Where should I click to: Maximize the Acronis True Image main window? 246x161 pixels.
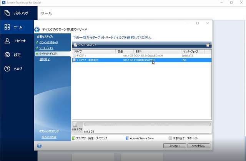point(231,3)
